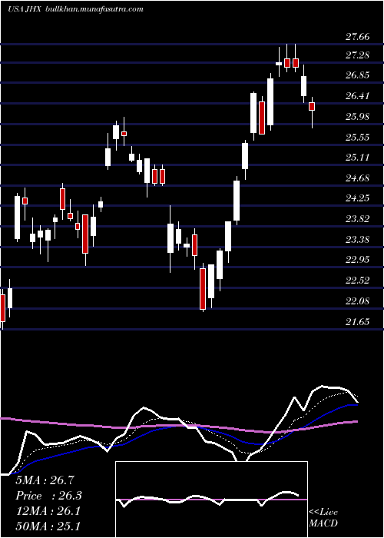
Task: Click the 27.66 price level label
Action: [x=358, y=37]
